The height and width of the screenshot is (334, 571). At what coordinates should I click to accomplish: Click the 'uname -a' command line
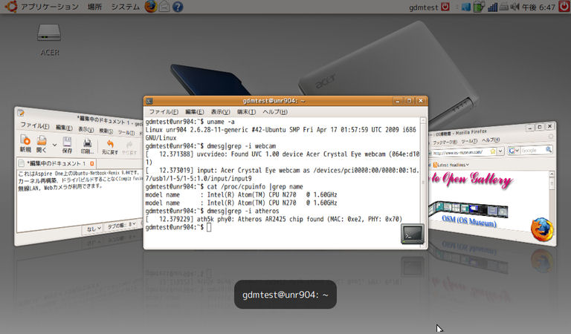coord(190,122)
